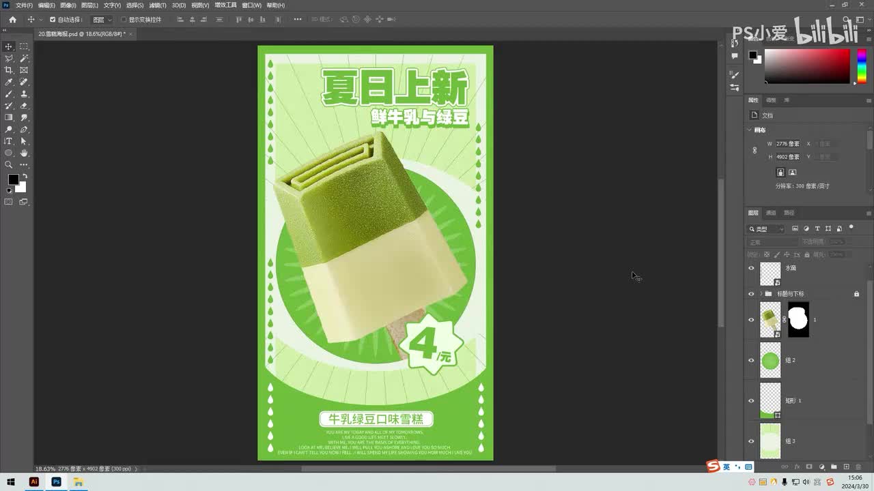Open the Layers panel menu

[869, 213]
